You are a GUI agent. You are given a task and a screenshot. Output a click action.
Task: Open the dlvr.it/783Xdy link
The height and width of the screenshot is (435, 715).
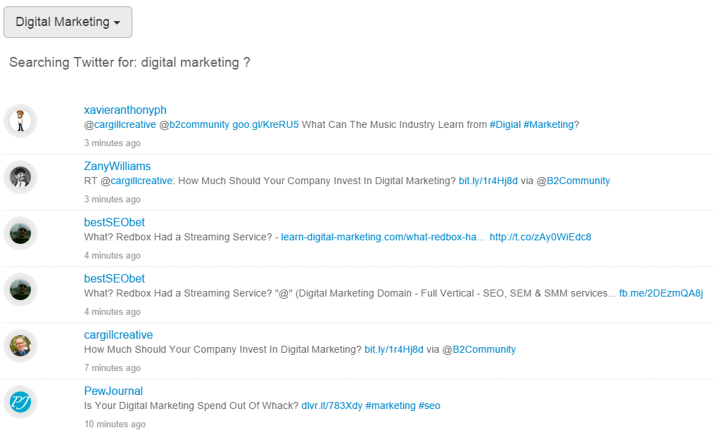pyautogui.click(x=331, y=406)
